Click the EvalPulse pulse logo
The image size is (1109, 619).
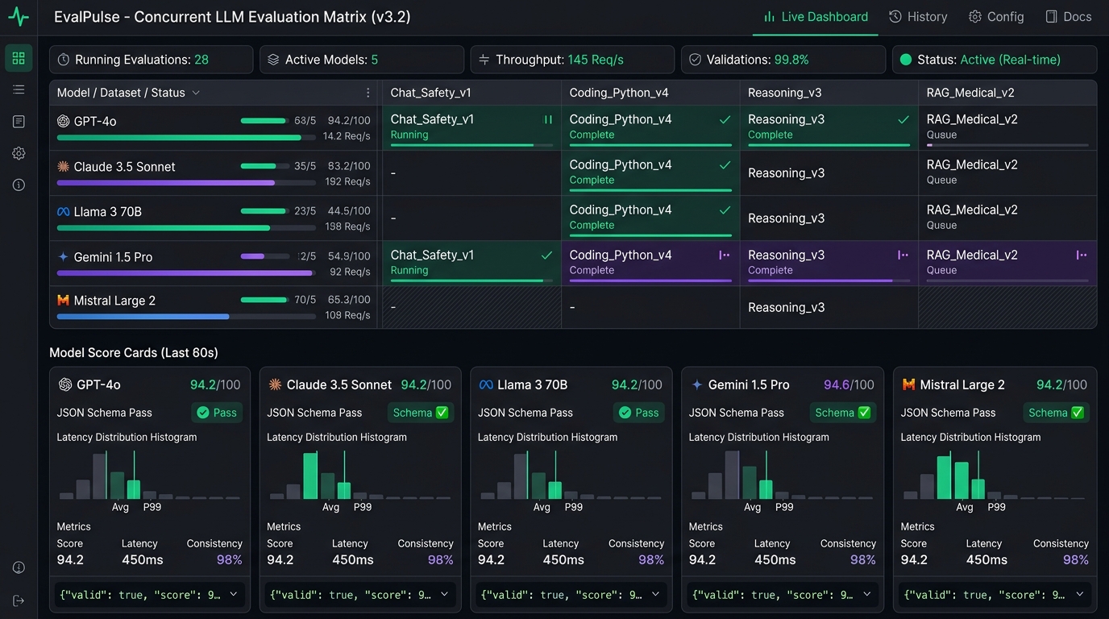[19, 17]
